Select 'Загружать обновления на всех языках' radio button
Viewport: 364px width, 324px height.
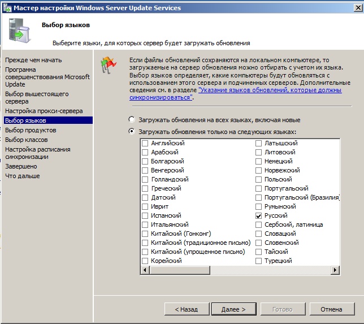[132, 120]
